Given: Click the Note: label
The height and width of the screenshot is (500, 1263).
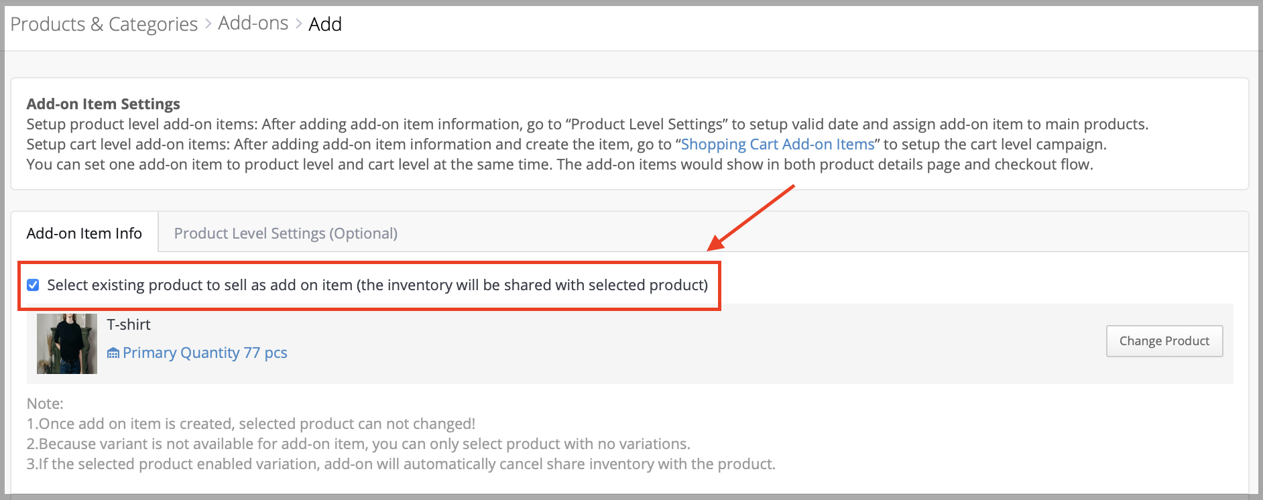Looking at the screenshot, I should click(45, 403).
